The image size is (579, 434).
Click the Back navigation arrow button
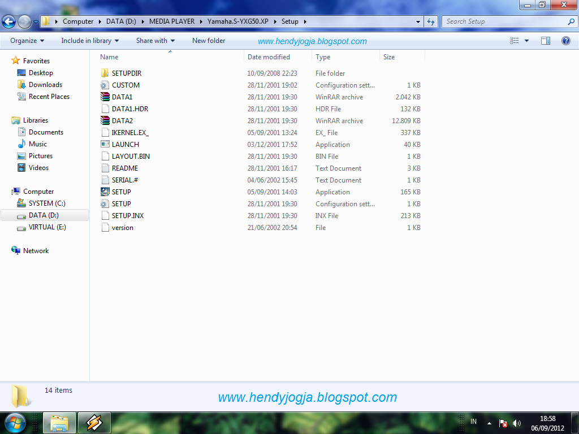coord(9,21)
